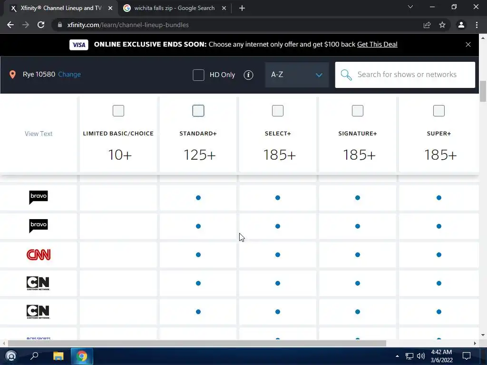The height and width of the screenshot is (365, 487).
Task: Click the CNN channel logo
Action: click(x=39, y=255)
